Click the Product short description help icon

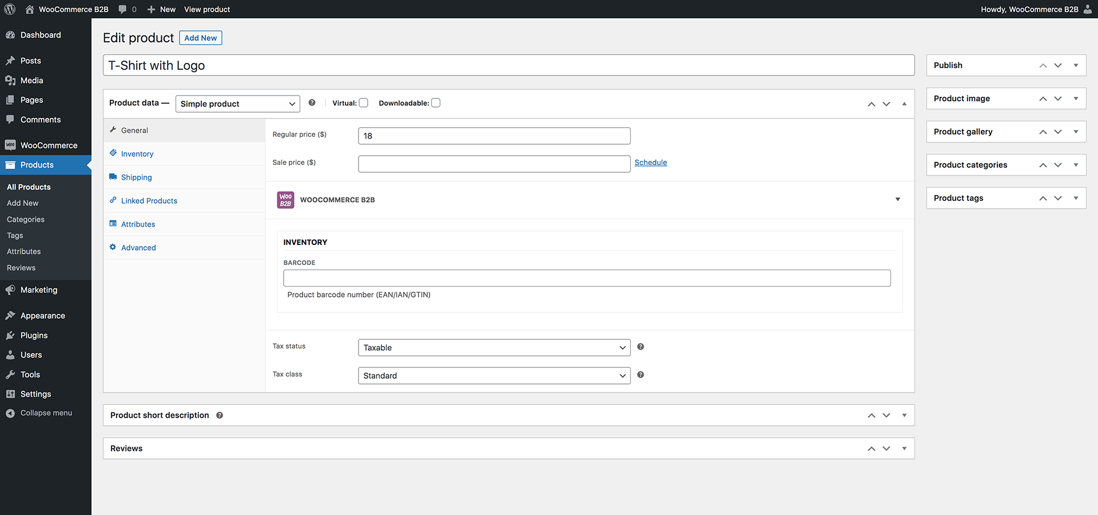click(x=220, y=415)
